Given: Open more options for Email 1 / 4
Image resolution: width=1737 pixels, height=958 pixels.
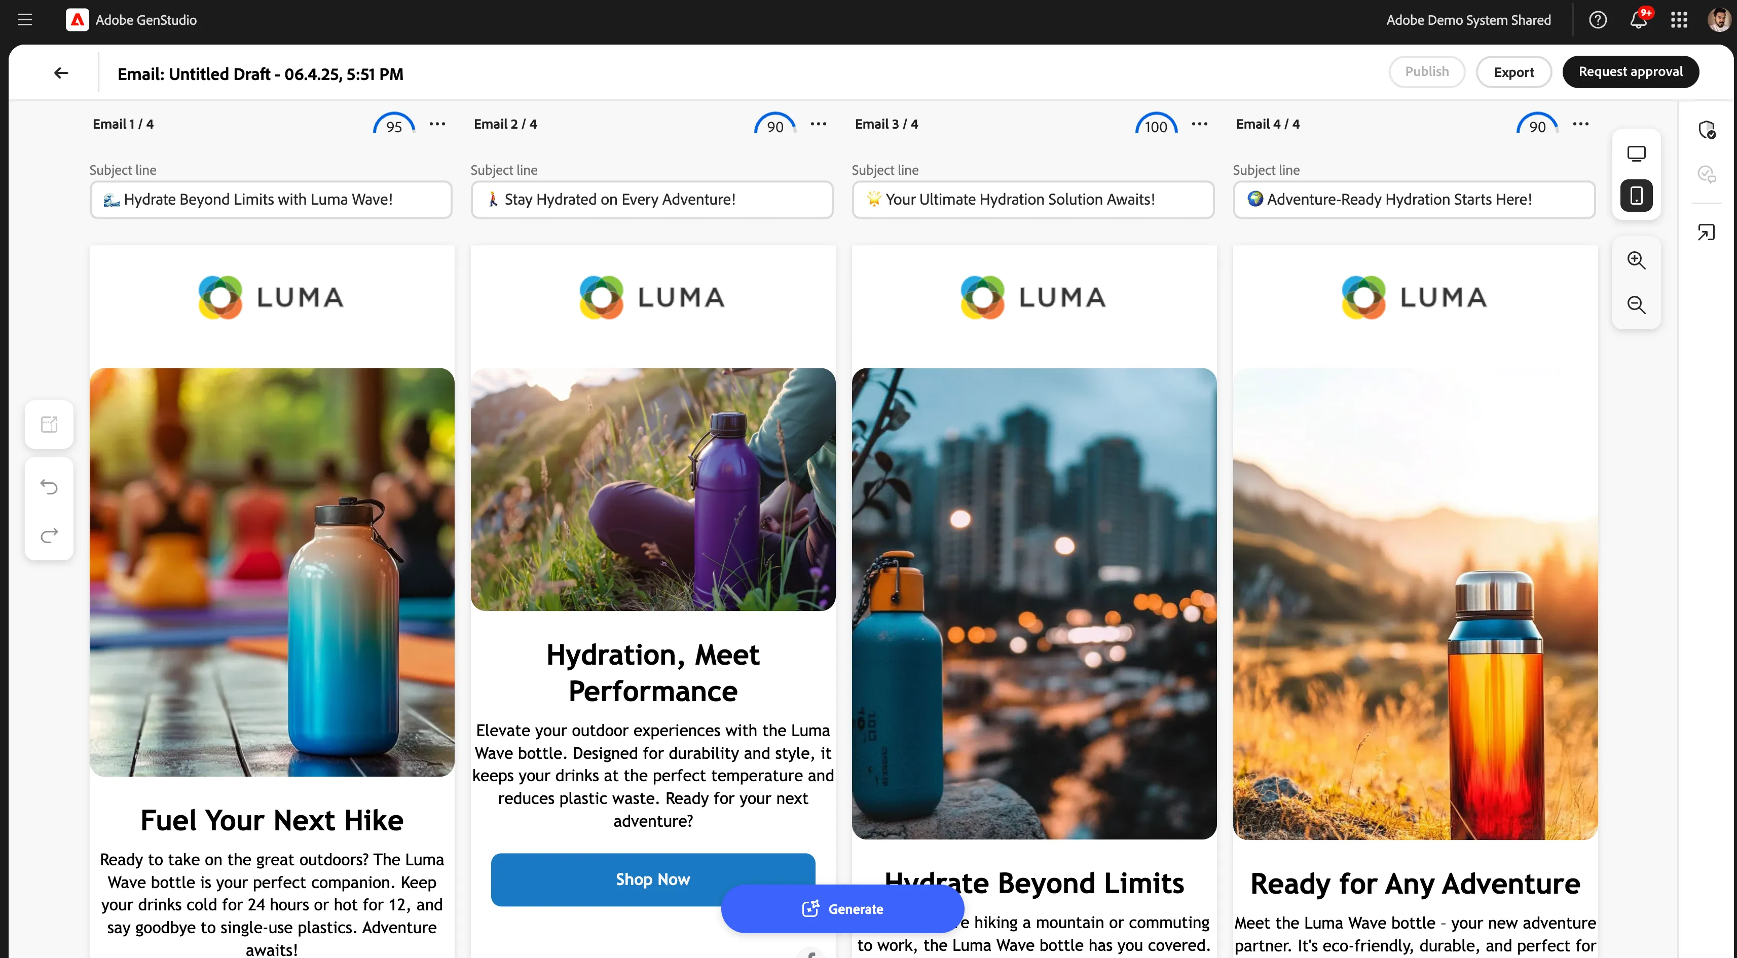Looking at the screenshot, I should click(437, 124).
